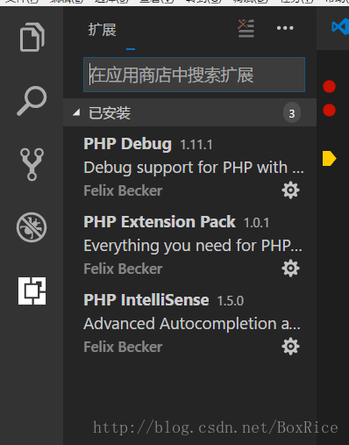The image size is (349, 445).
Task: Open the PHP IntelliSense extension entry
Action: click(190, 323)
